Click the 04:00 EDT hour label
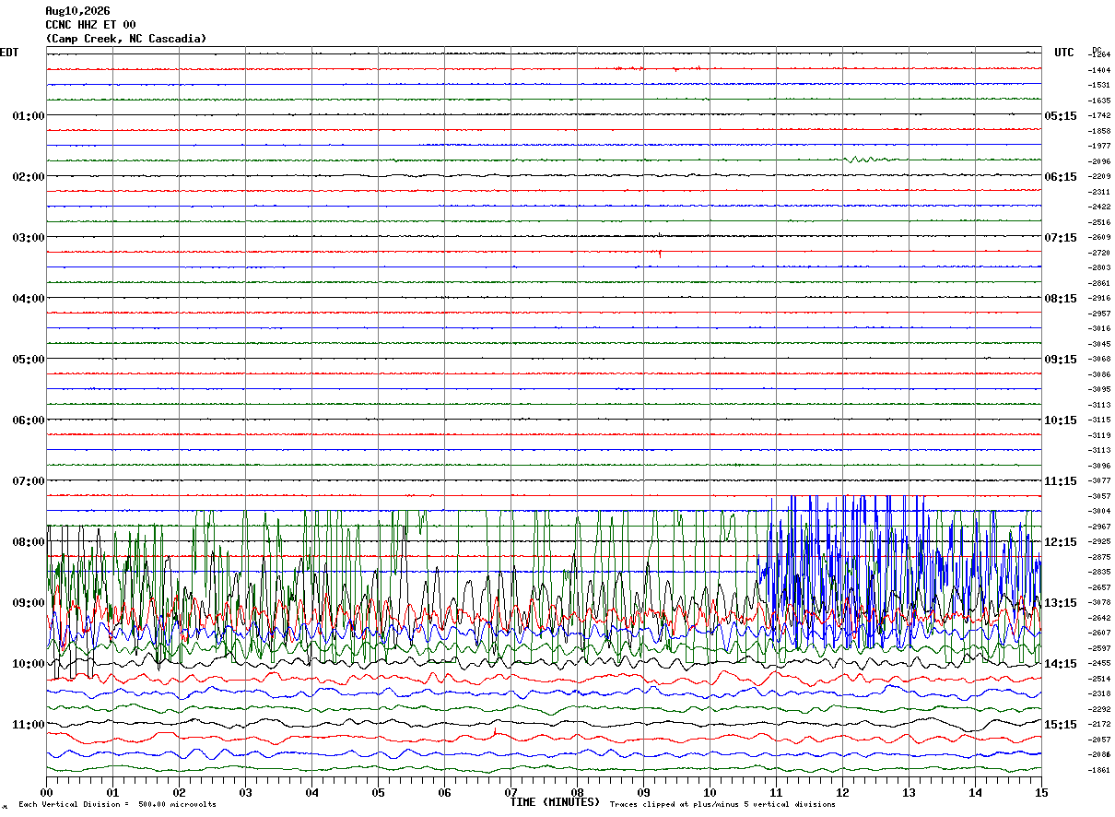 [x=29, y=299]
